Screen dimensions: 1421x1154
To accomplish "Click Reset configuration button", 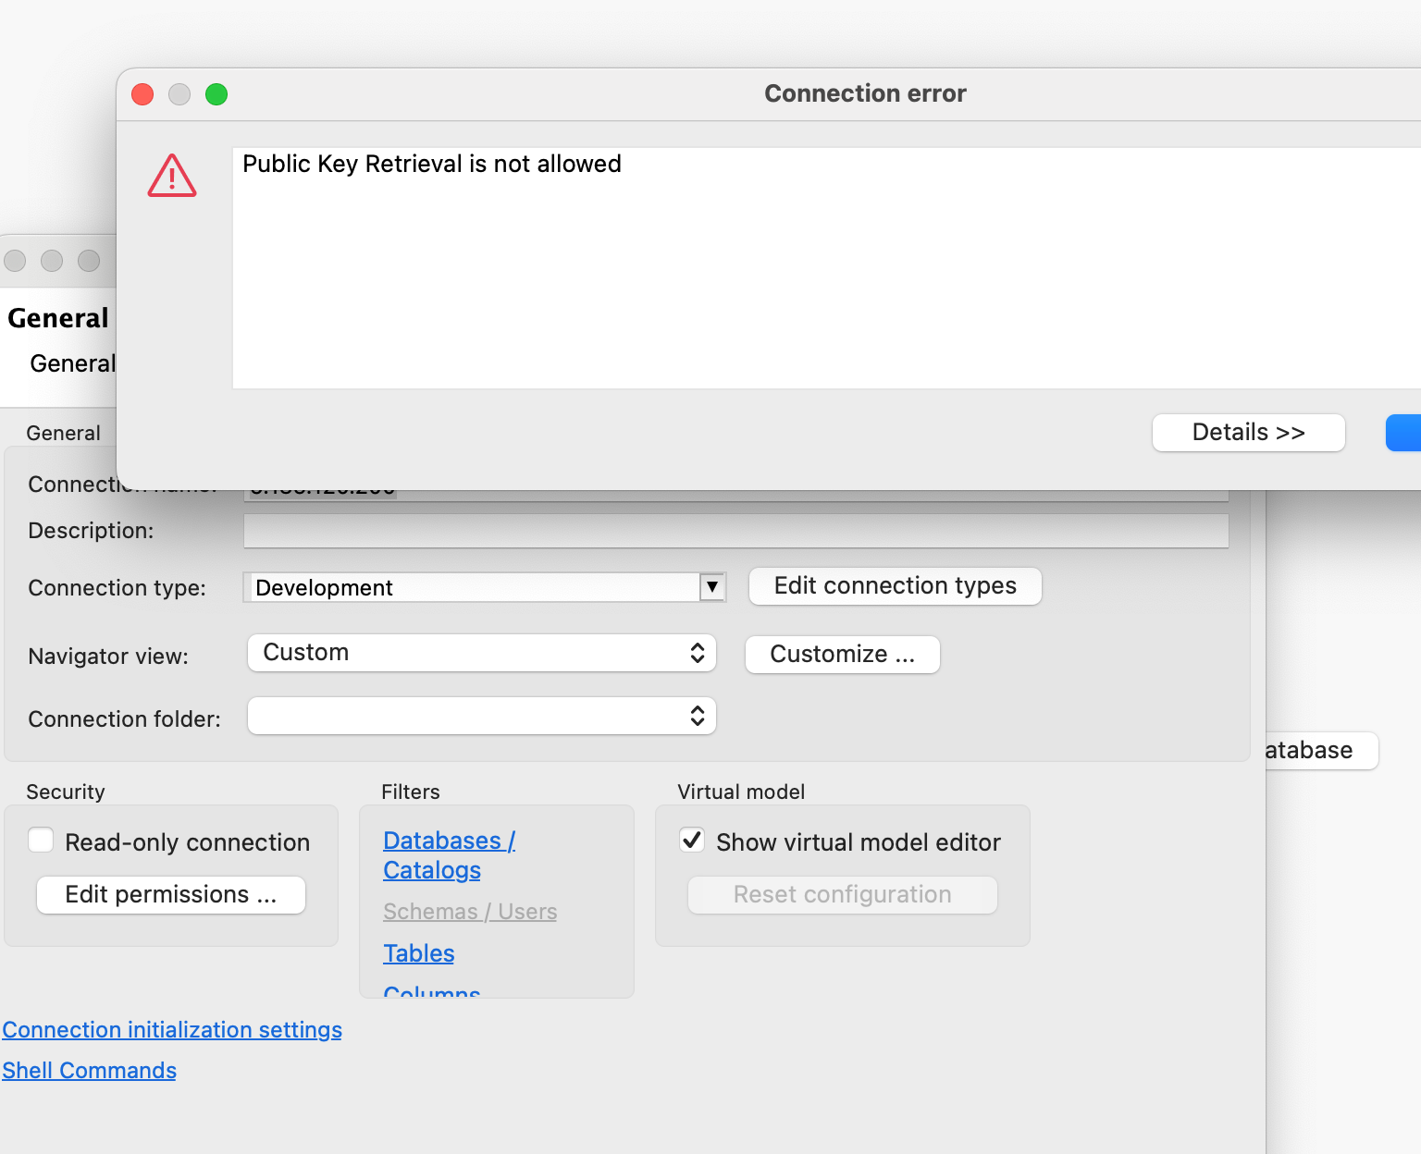I will 842,895.
